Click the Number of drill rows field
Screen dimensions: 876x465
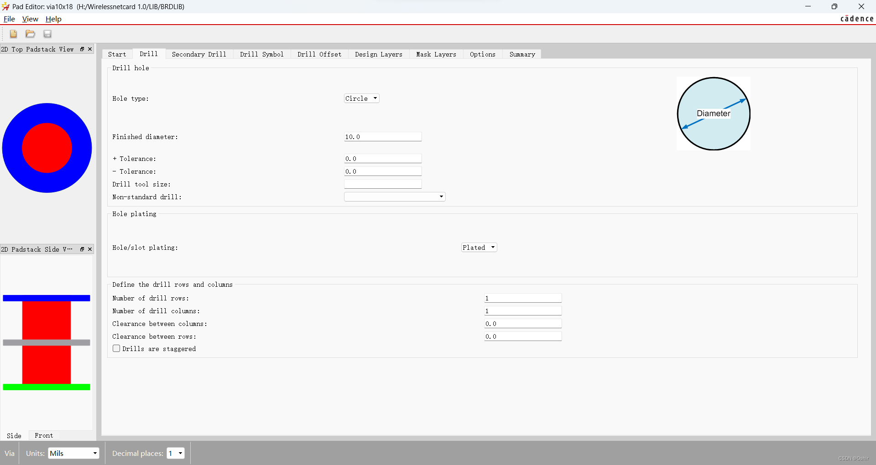pyautogui.click(x=522, y=298)
